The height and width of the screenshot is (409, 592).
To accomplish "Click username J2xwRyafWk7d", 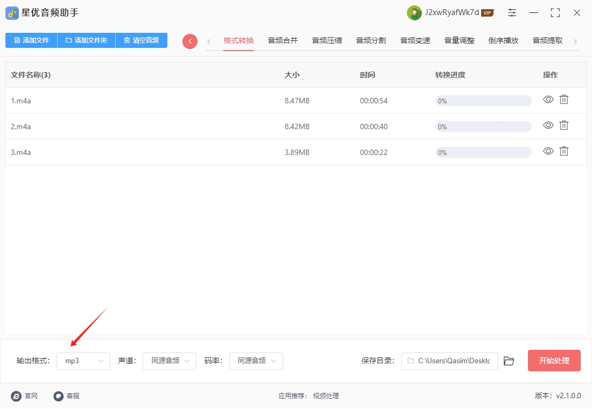I will click(452, 12).
